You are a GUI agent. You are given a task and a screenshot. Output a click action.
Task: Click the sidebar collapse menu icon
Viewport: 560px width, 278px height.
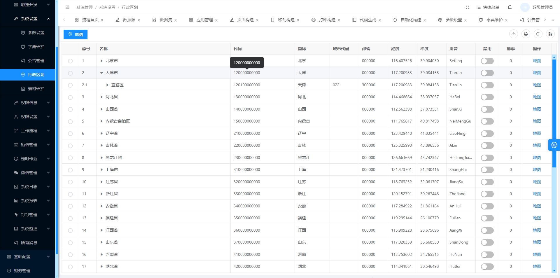pyautogui.click(x=67, y=7)
